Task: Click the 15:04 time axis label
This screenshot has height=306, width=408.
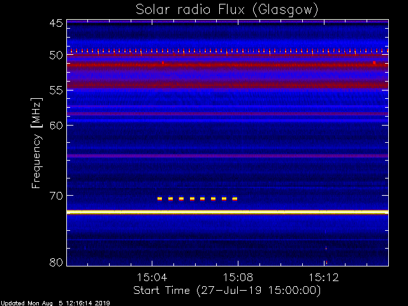Action: coord(152,277)
